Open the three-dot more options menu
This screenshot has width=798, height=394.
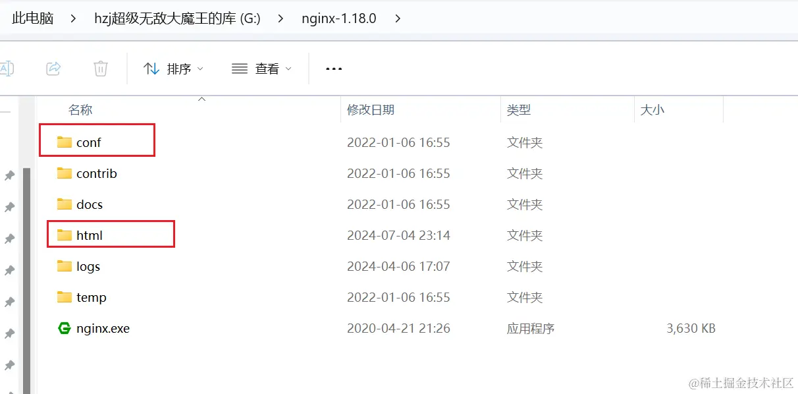click(334, 69)
